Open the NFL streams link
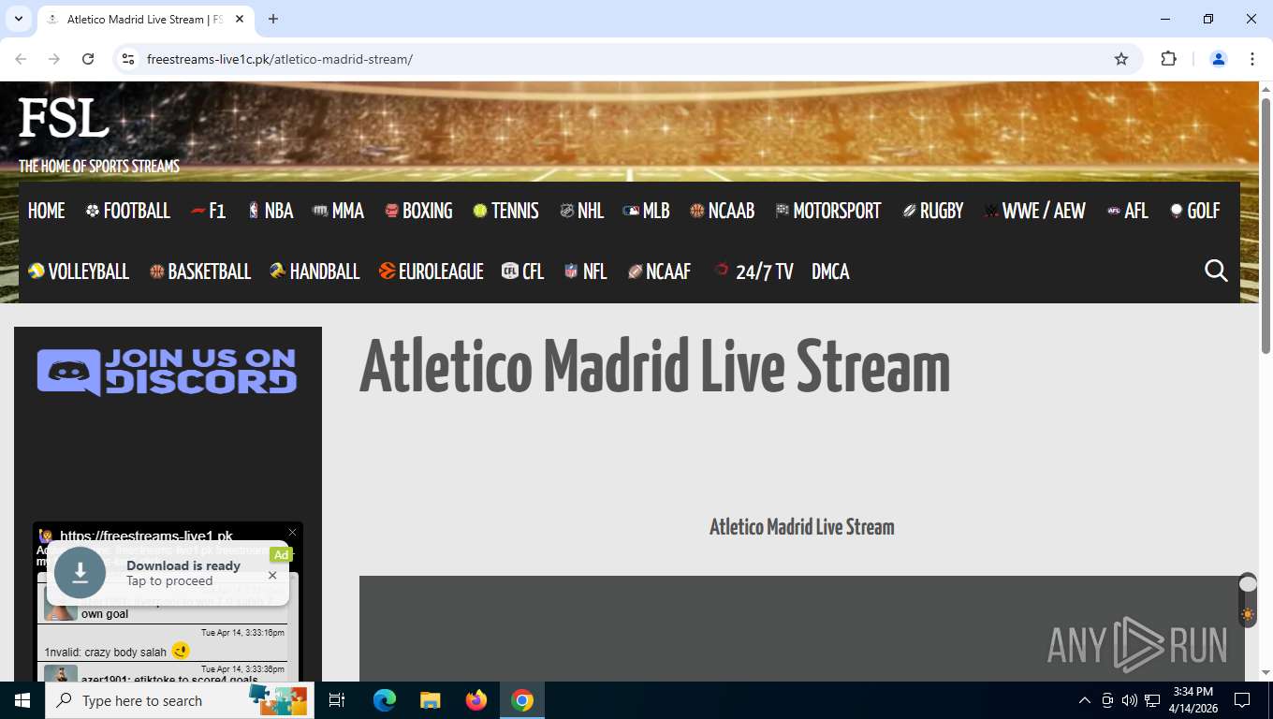 (585, 271)
